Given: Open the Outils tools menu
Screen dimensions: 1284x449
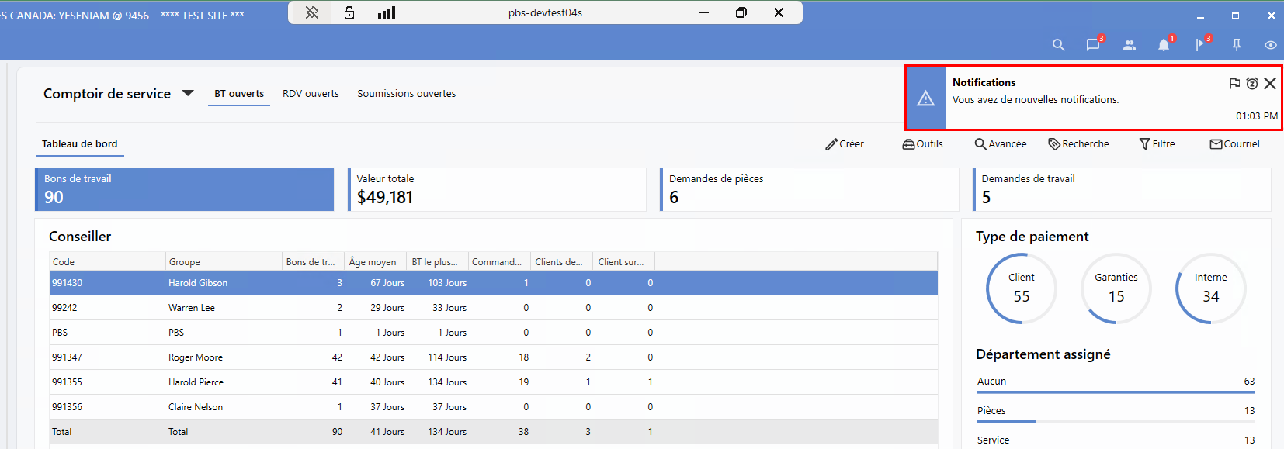Looking at the screenshot, I should click(922, 144).
